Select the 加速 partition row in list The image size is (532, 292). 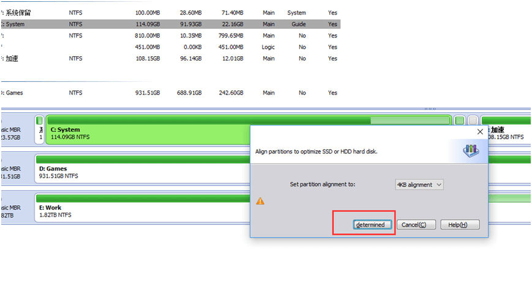coord(170,59)
